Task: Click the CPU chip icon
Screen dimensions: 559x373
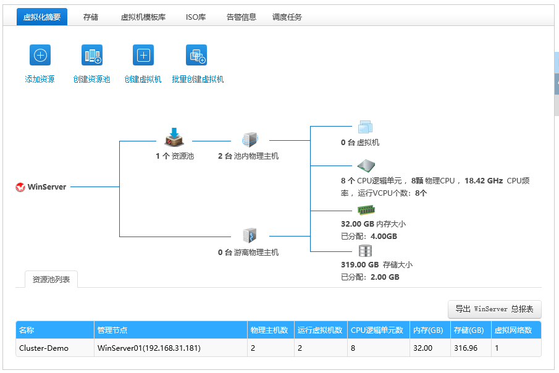Action: pyautogui.click(x=366, y=166)
